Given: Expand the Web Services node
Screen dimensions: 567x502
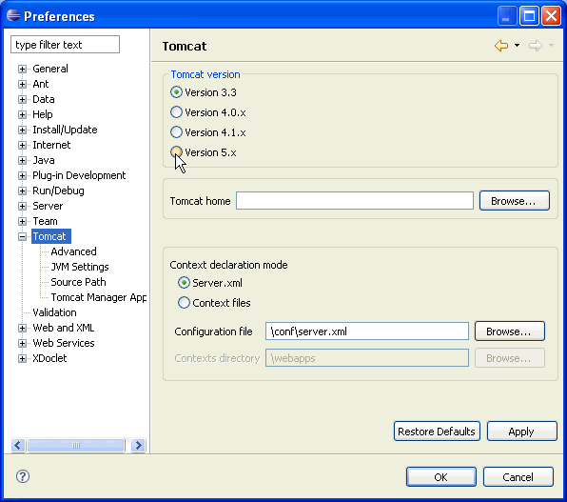Looking at the screenshot, I should [23, 343].
